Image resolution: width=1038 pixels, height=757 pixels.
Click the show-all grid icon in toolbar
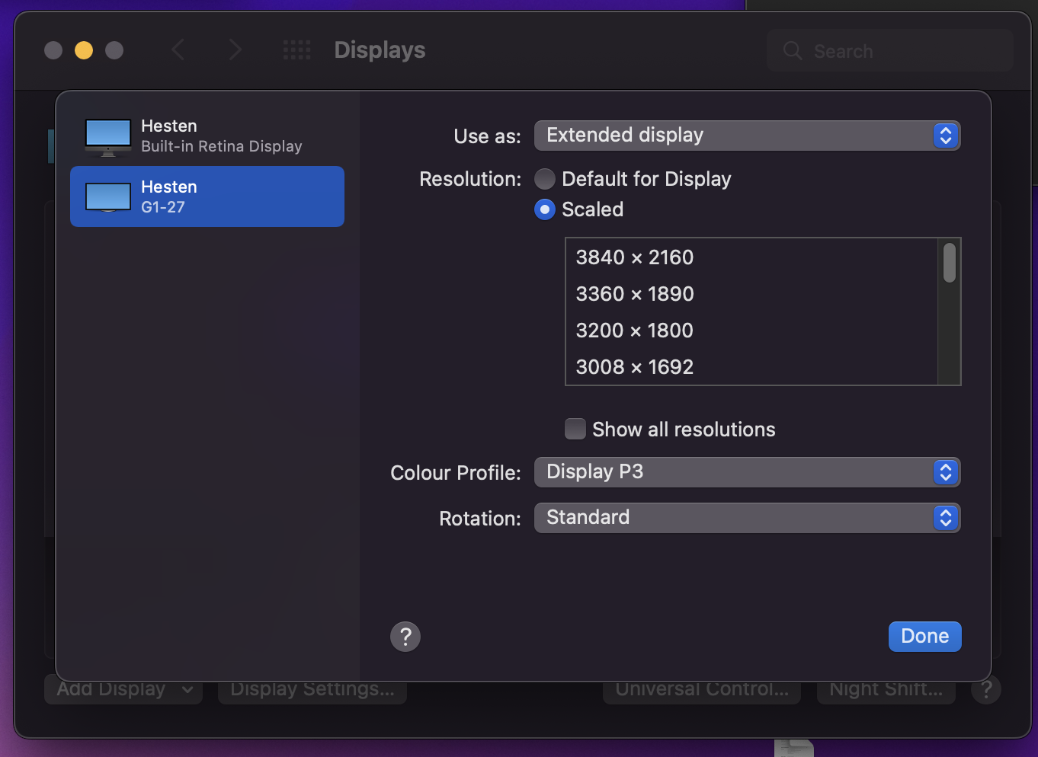point(296,50)
